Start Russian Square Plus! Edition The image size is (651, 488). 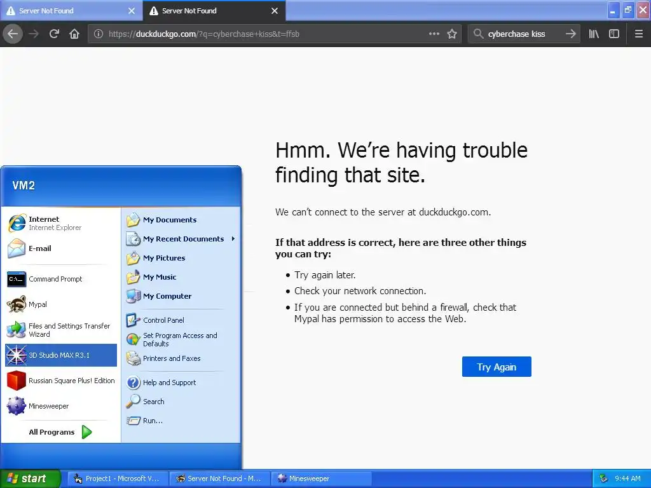[x=61, y=381]
